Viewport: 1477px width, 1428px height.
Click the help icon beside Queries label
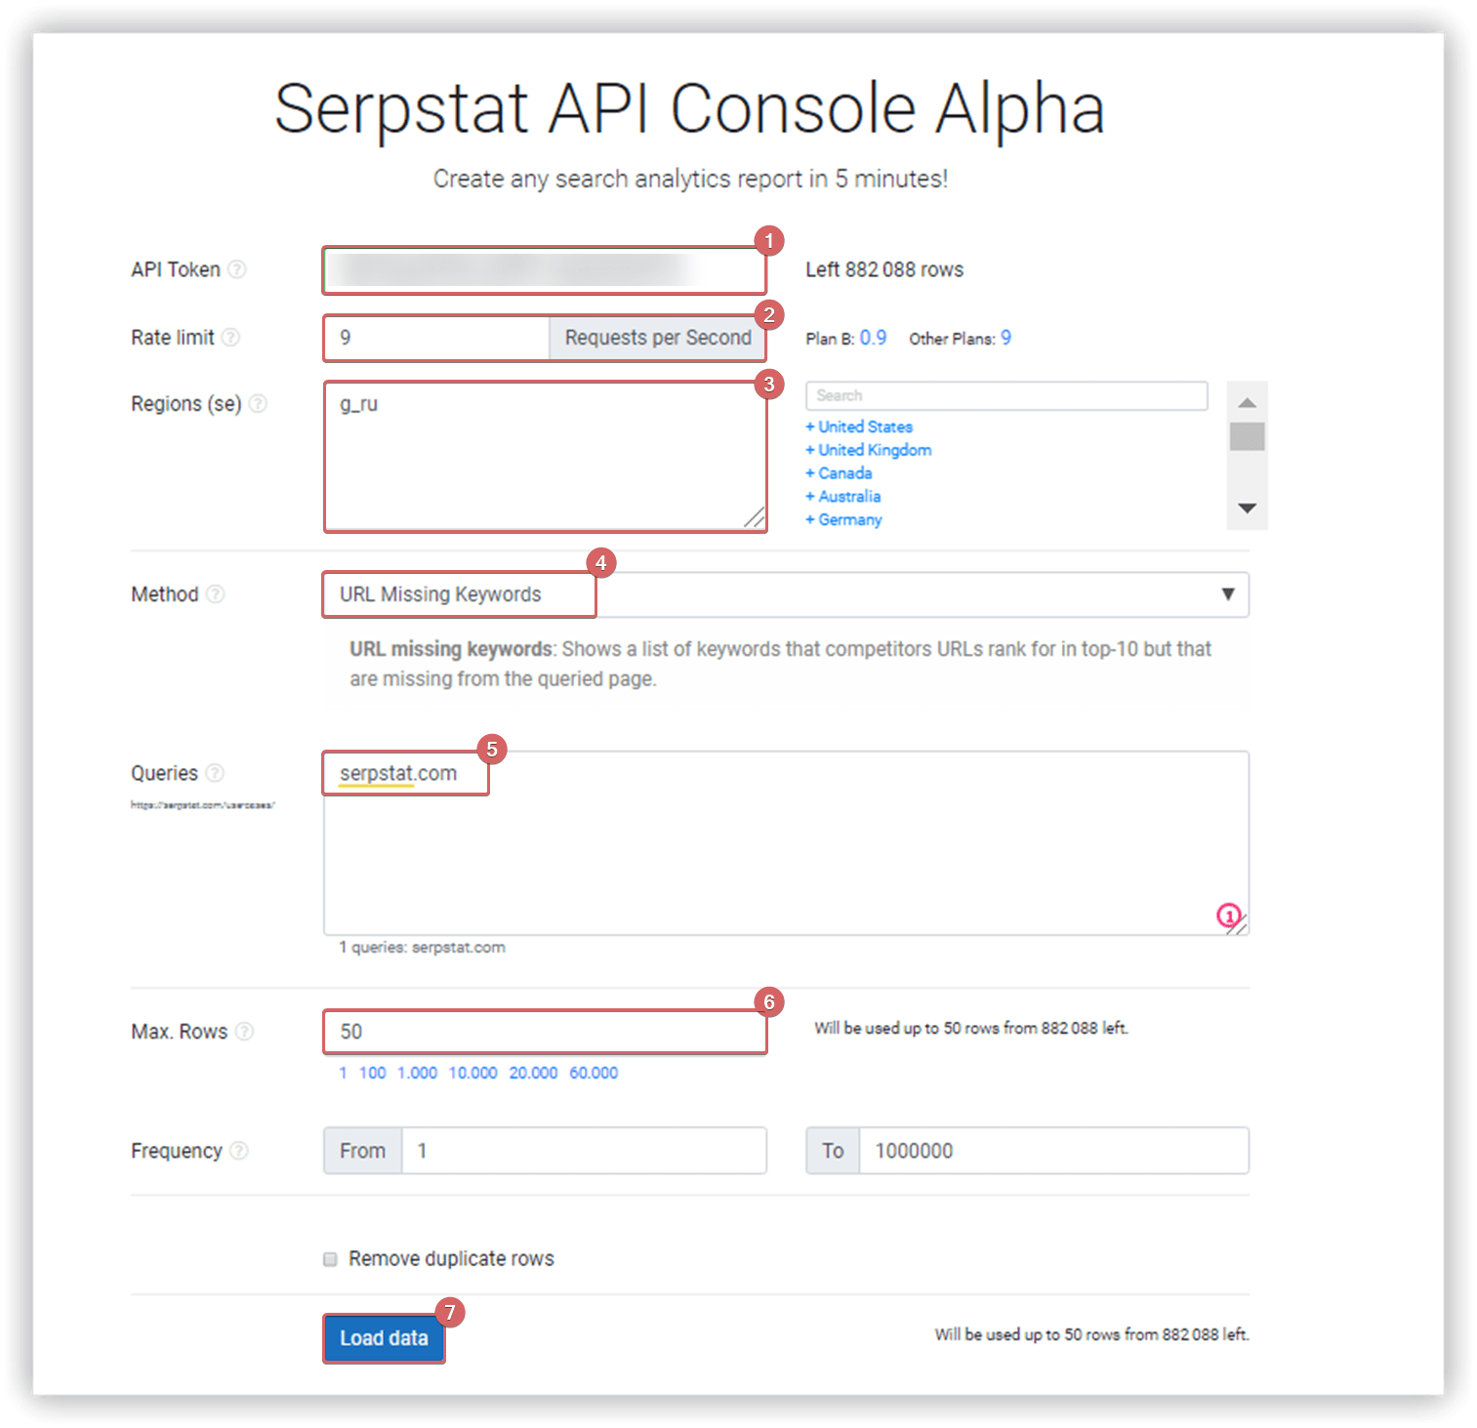215,773
